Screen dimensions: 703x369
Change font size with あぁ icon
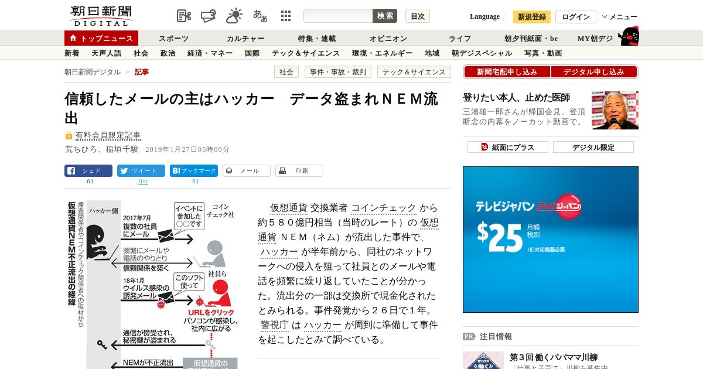pyautogui.click(x=260, y=16)
